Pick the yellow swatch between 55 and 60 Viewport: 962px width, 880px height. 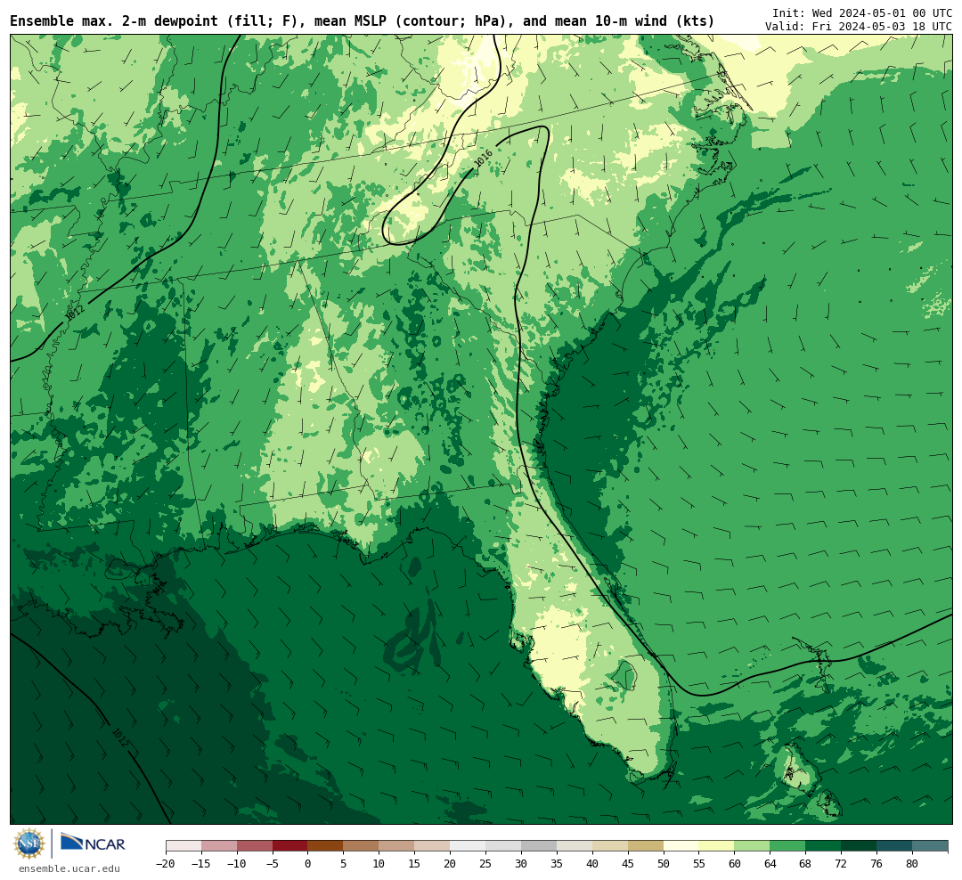pos(717,846)
